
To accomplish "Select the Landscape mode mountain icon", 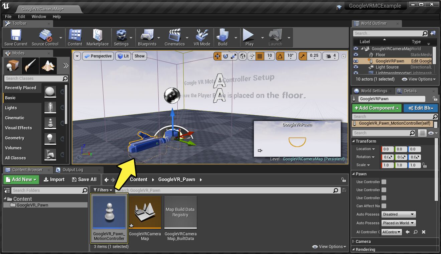I will [48, 66].
